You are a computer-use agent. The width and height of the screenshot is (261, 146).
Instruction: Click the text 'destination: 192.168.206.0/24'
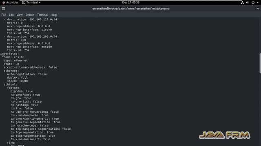[32, 36]
